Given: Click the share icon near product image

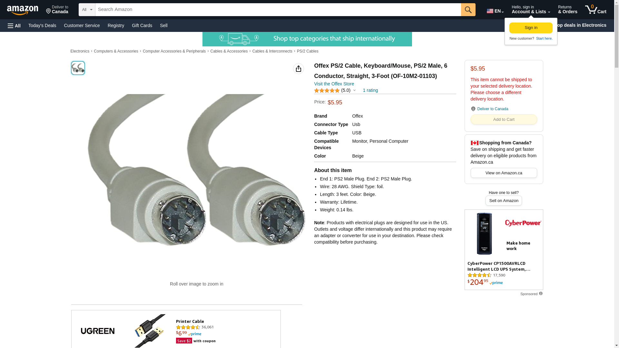Looking at the screenshot, I should pos(299,69).
